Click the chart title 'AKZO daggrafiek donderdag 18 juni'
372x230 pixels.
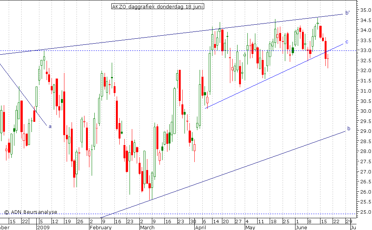point(158,6)
